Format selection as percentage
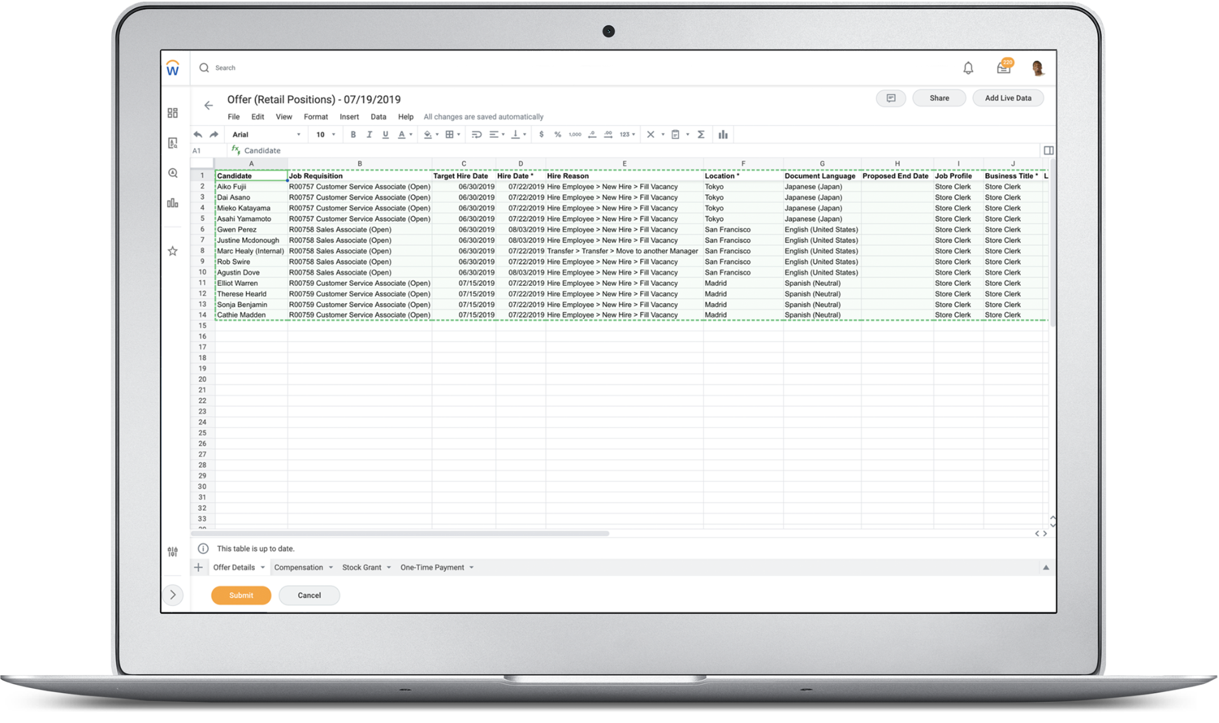The image size is (1219, 723). (557, 134)
